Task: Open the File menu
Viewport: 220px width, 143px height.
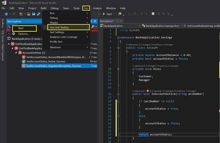Action: 3,8
